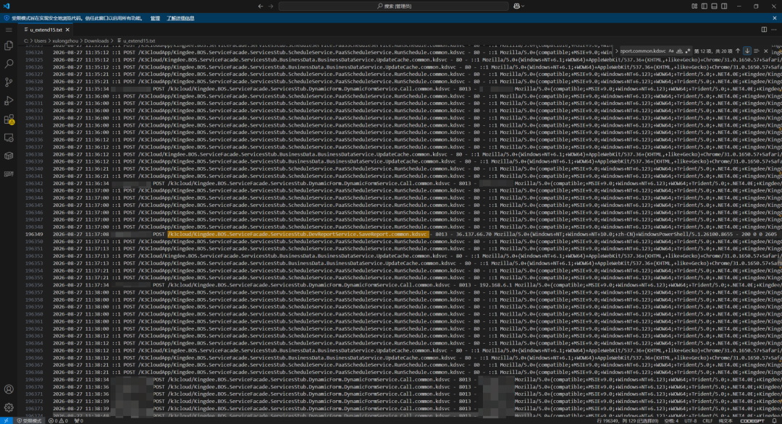Image resolution: width=782 pixels, height=424 pixels.
Task: Open the CodeGPT sidebar icon
Action: point(9,174)
